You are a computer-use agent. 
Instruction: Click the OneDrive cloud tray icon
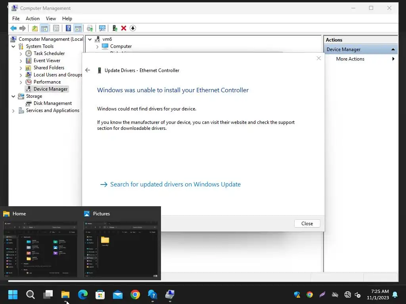click(x=335, y=294)
